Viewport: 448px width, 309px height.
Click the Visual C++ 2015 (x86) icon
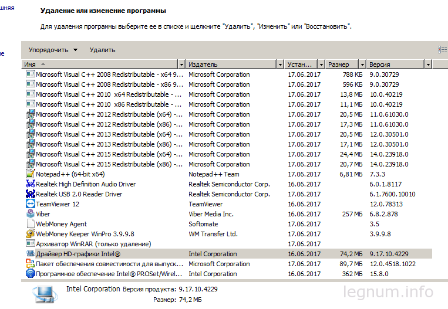[31, 164]
